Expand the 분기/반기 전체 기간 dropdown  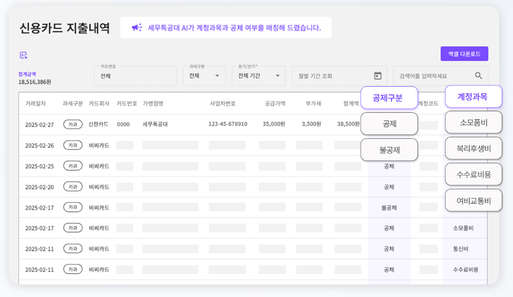[x=259, y=76]
